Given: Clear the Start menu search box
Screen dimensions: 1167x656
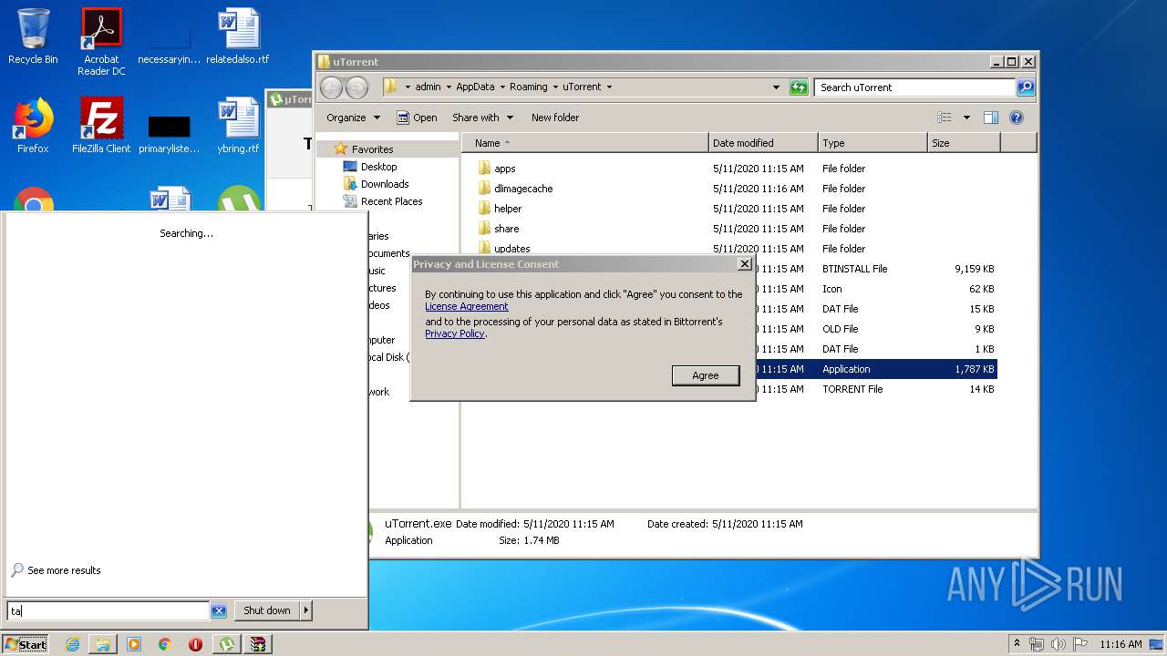Looking at the screenshot, I should coord(219,611).
